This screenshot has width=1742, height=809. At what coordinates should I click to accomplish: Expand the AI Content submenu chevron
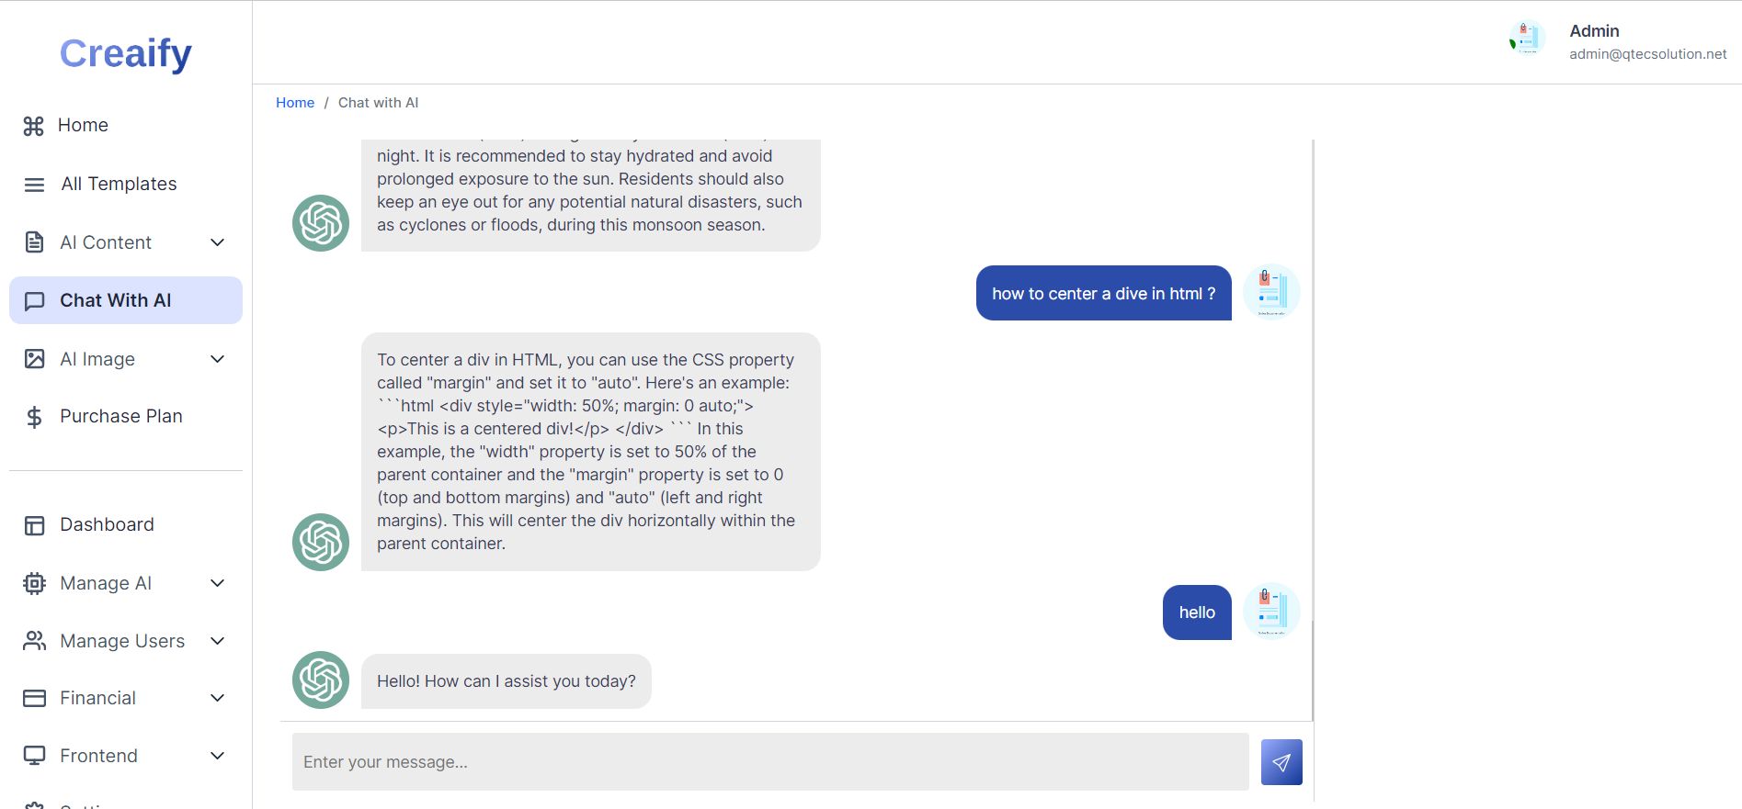coord(218,242)
